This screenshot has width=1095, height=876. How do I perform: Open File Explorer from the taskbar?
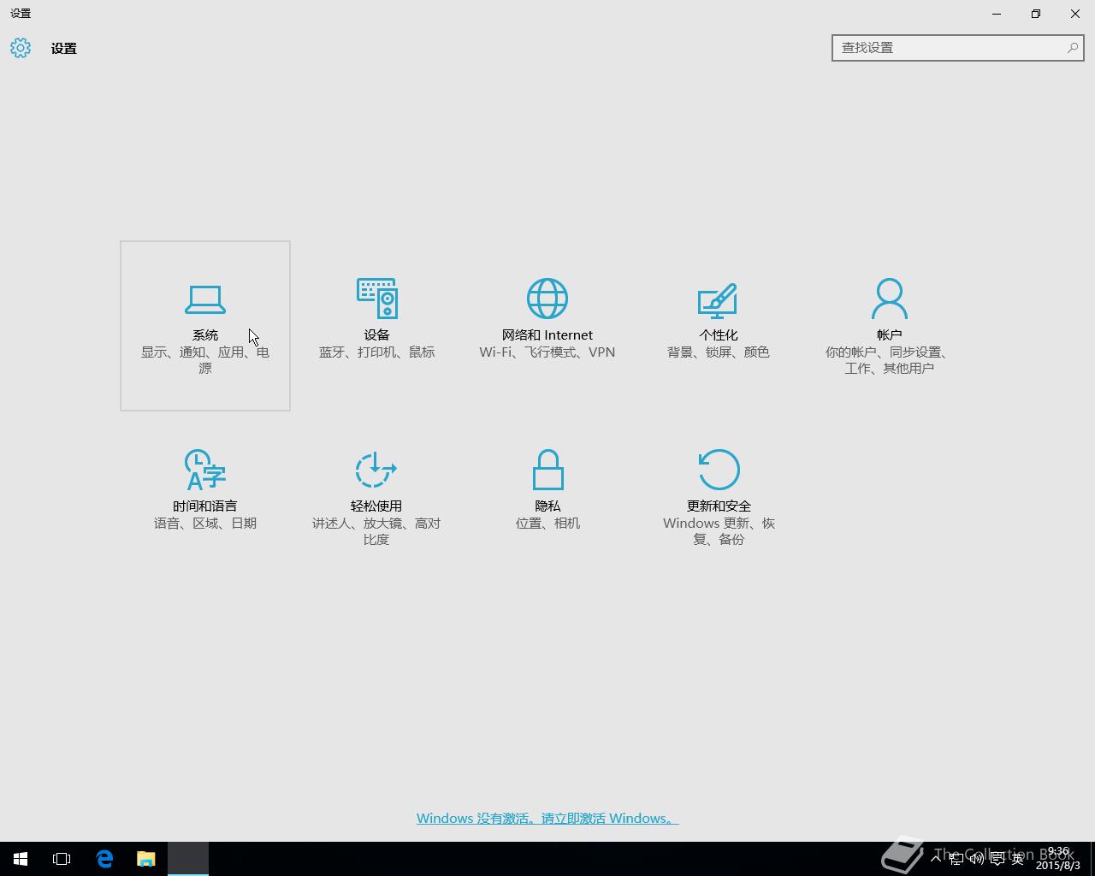pos(146,859)
